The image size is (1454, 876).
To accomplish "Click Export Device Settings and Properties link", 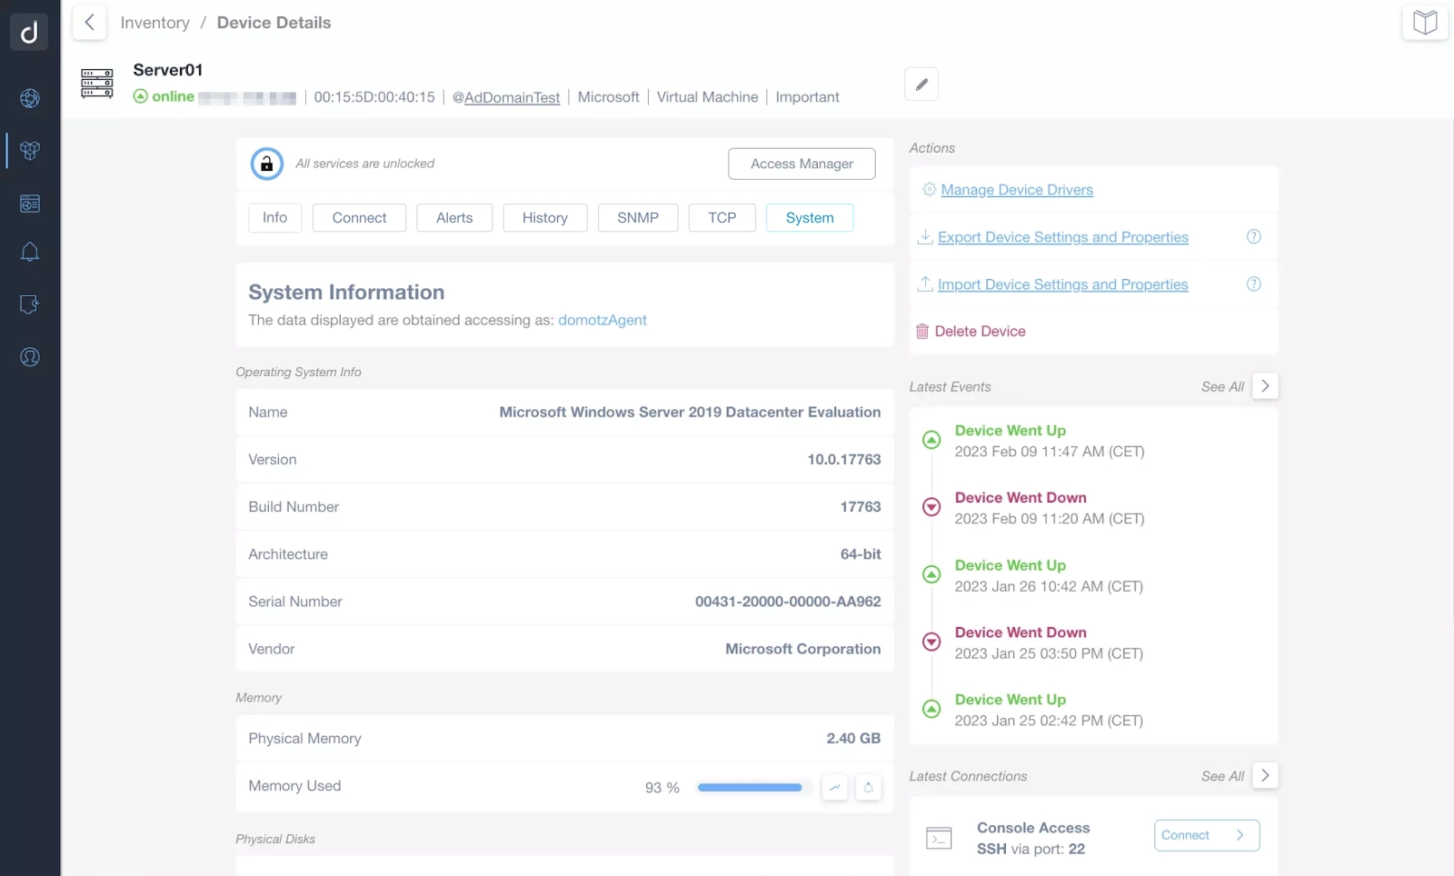I will pos(1063,237).
